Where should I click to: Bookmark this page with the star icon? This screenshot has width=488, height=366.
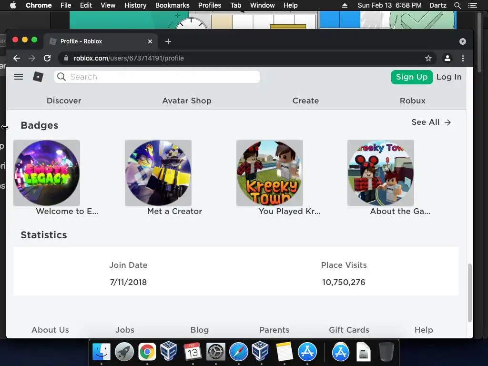click(428, 58)
